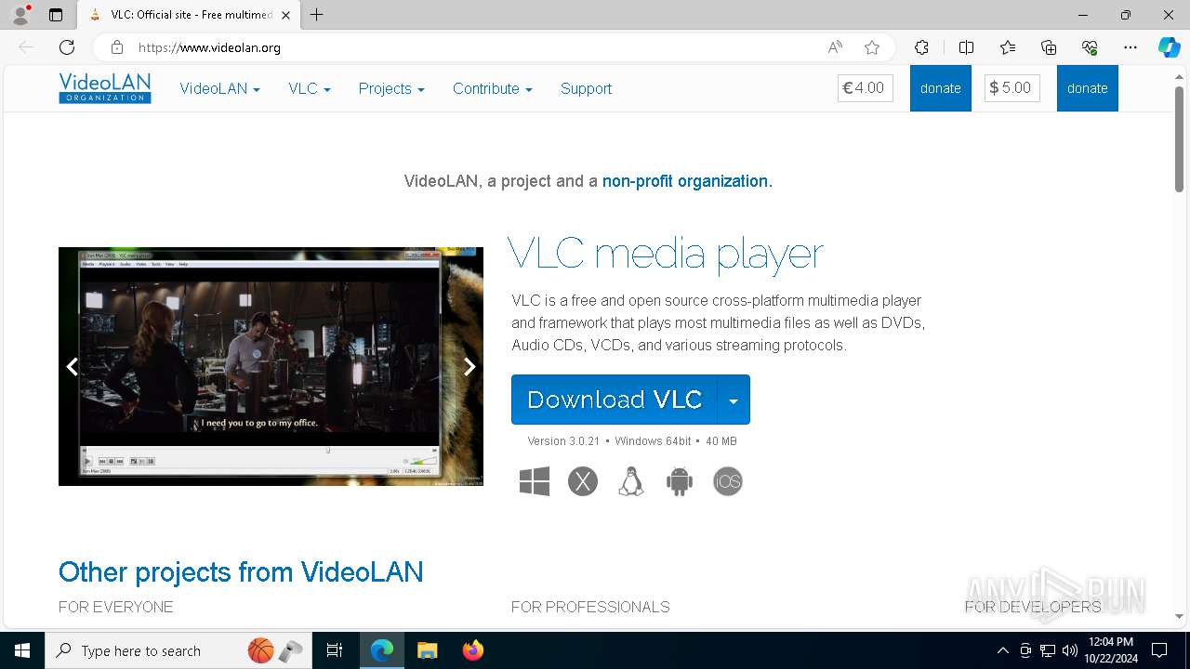Toggle Read aloud in address bar
The width and height of the screenshot is (1190, 669).
tap(835, 47)
